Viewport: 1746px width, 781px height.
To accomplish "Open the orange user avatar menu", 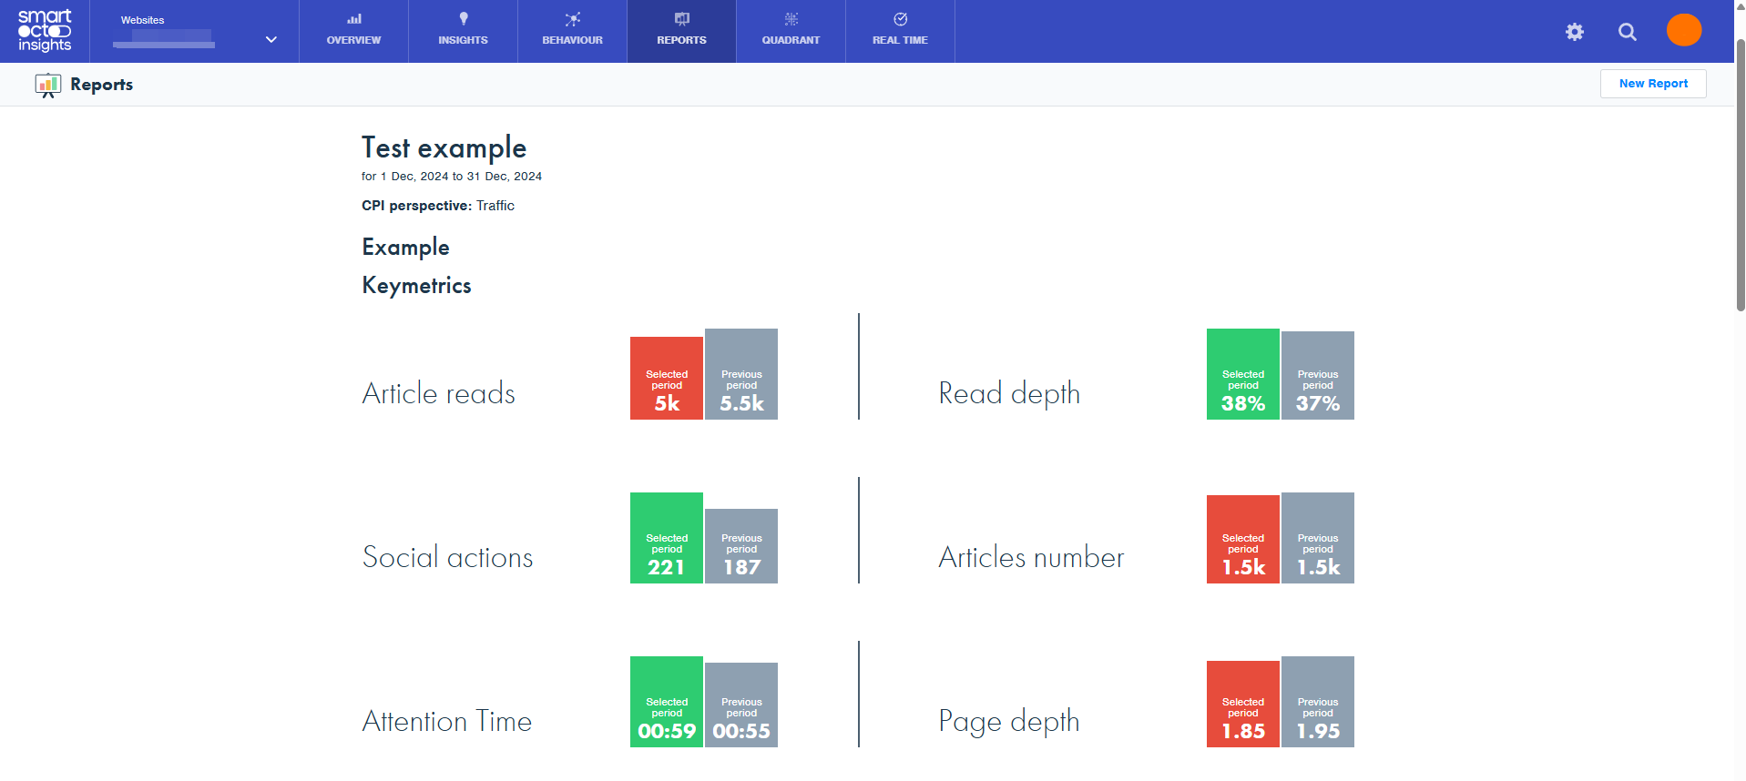I will (1683, 30).
